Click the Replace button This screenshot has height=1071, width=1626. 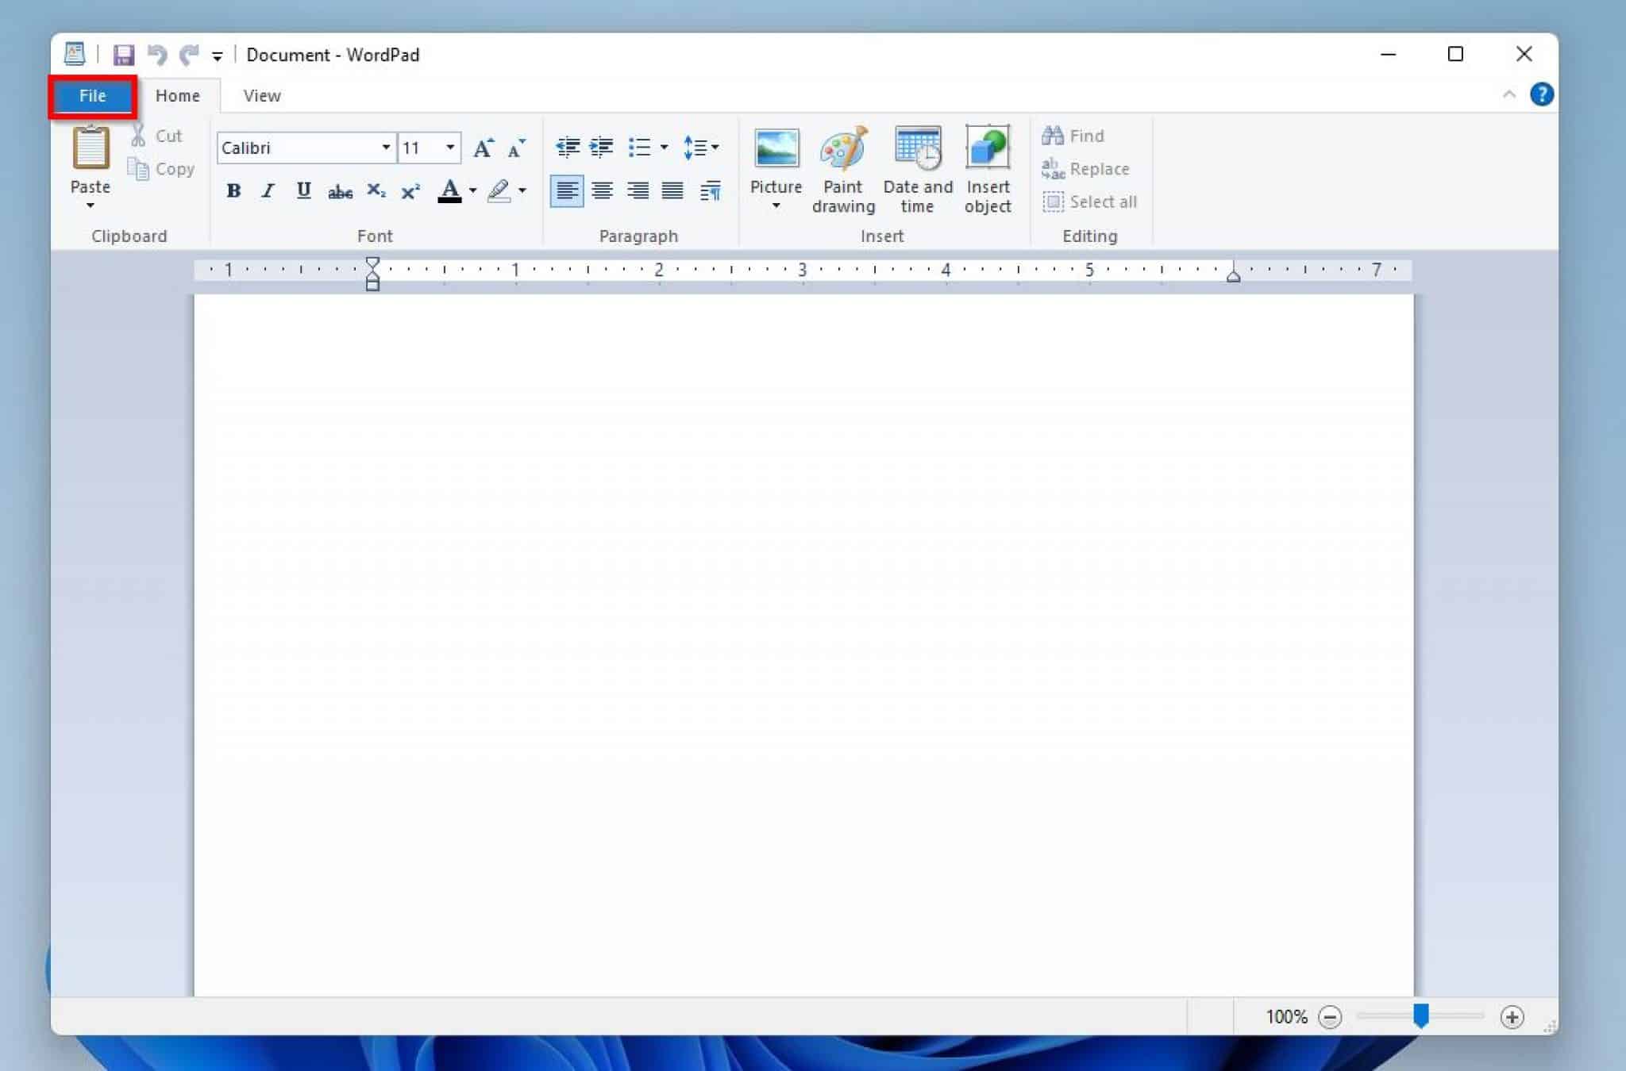coord(1085,169)
